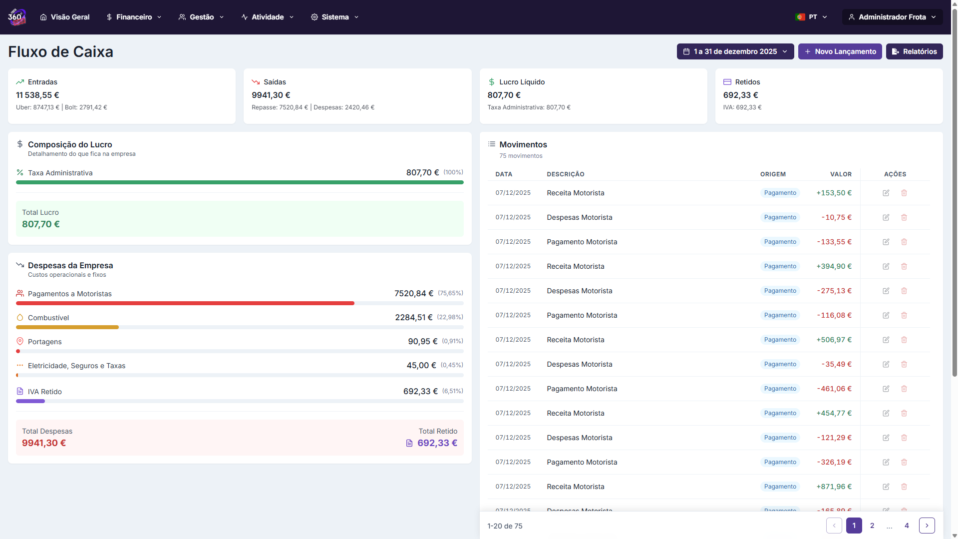Open the Gestão navigation menu
Image resolution: width=958 pixels, height=539 pixels.
201,17
